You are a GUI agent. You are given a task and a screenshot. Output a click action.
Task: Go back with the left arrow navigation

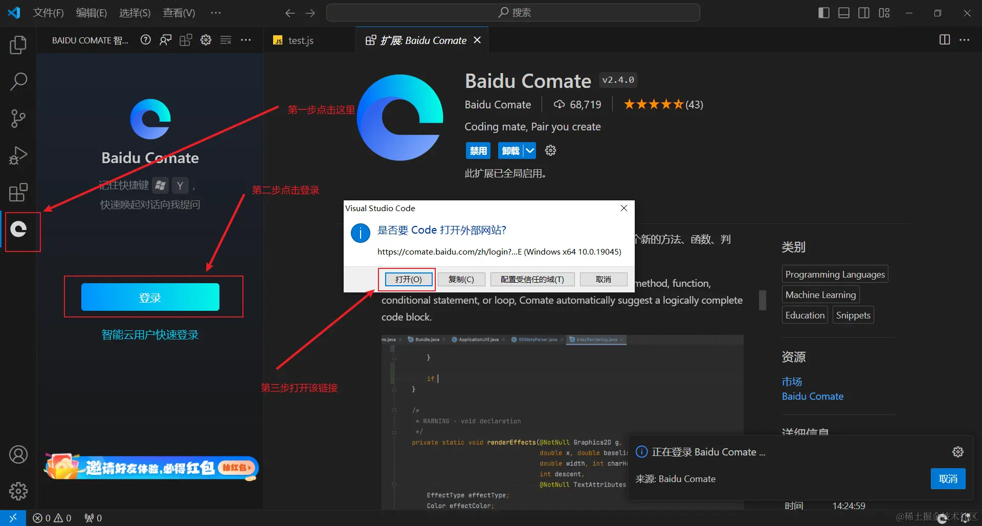[x=290, y=13]
